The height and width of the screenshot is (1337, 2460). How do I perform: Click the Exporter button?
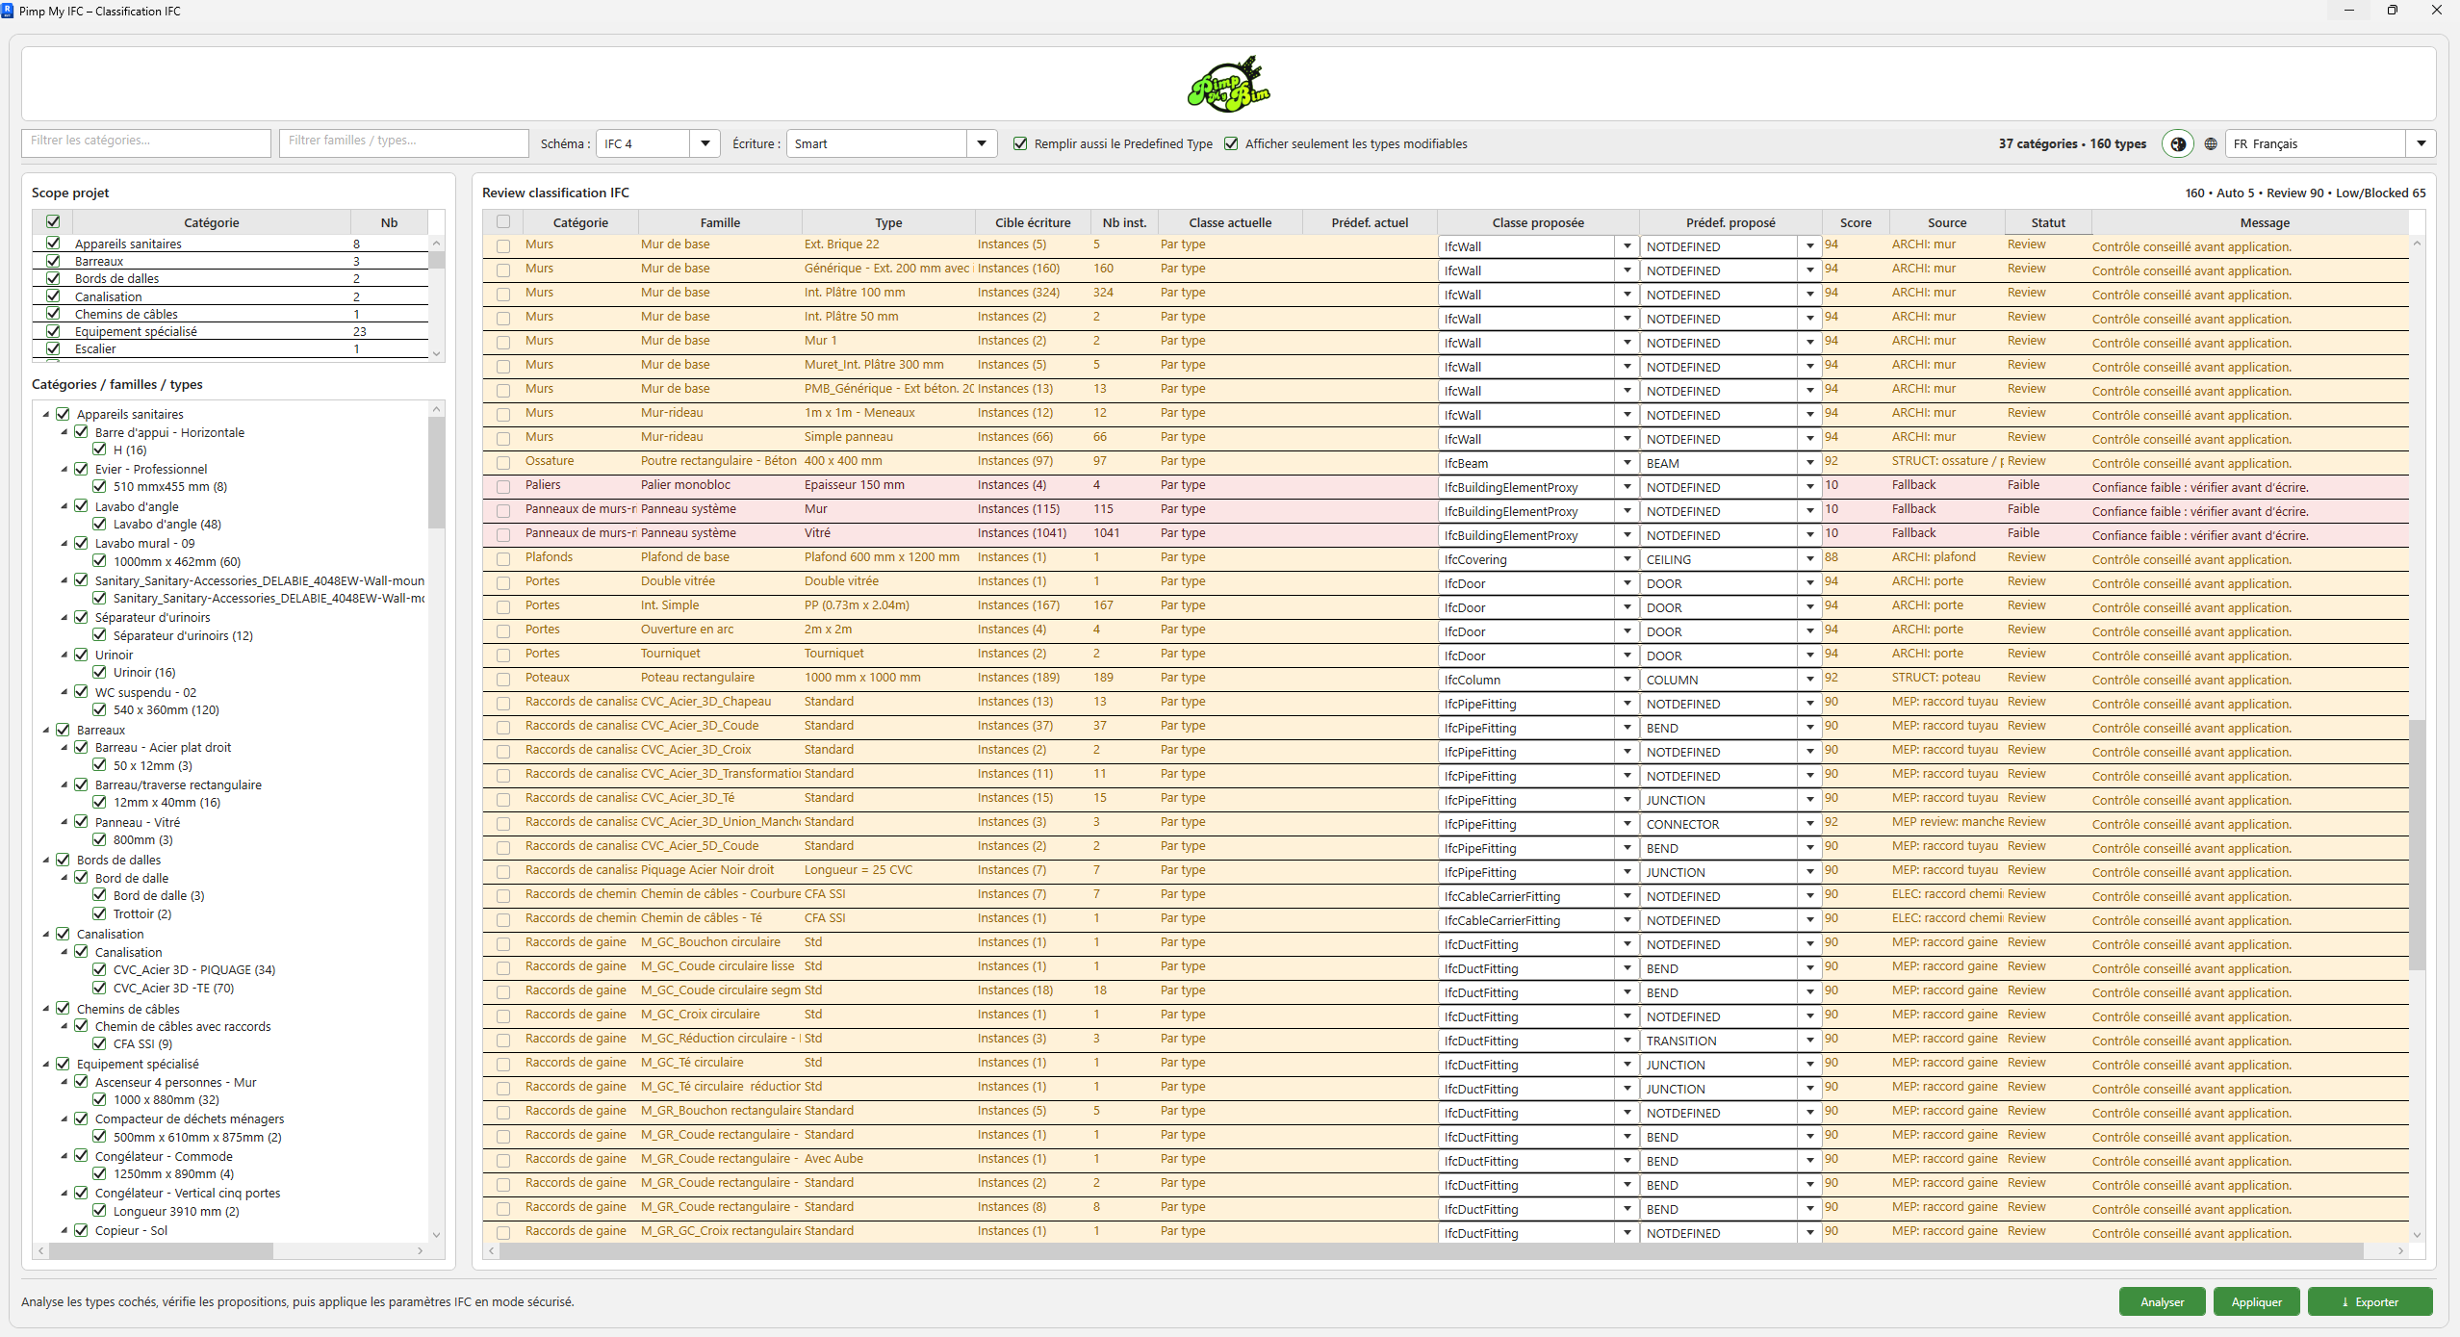[2370, 1301]
